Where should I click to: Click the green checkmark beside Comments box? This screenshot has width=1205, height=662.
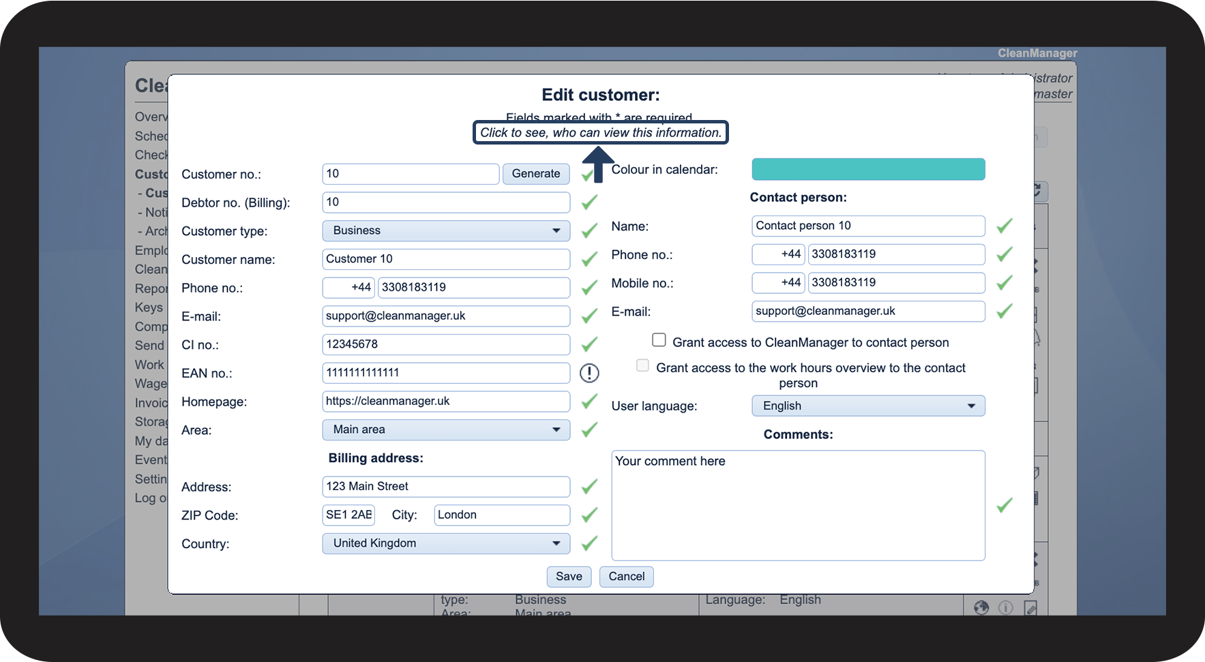pyautogui.click(x=1005, y=505)
